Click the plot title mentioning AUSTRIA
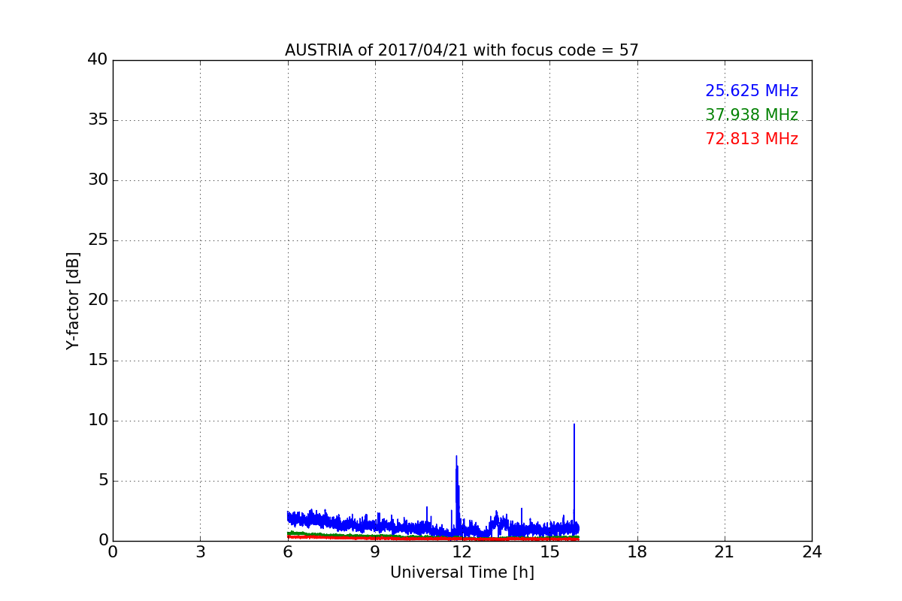Screen dimensions: 902x601 tap(462, 50)
